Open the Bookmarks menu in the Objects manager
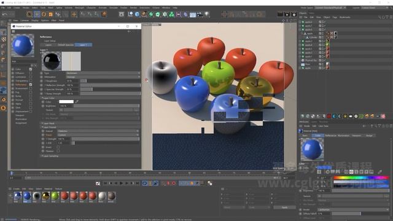 [345, 17]
